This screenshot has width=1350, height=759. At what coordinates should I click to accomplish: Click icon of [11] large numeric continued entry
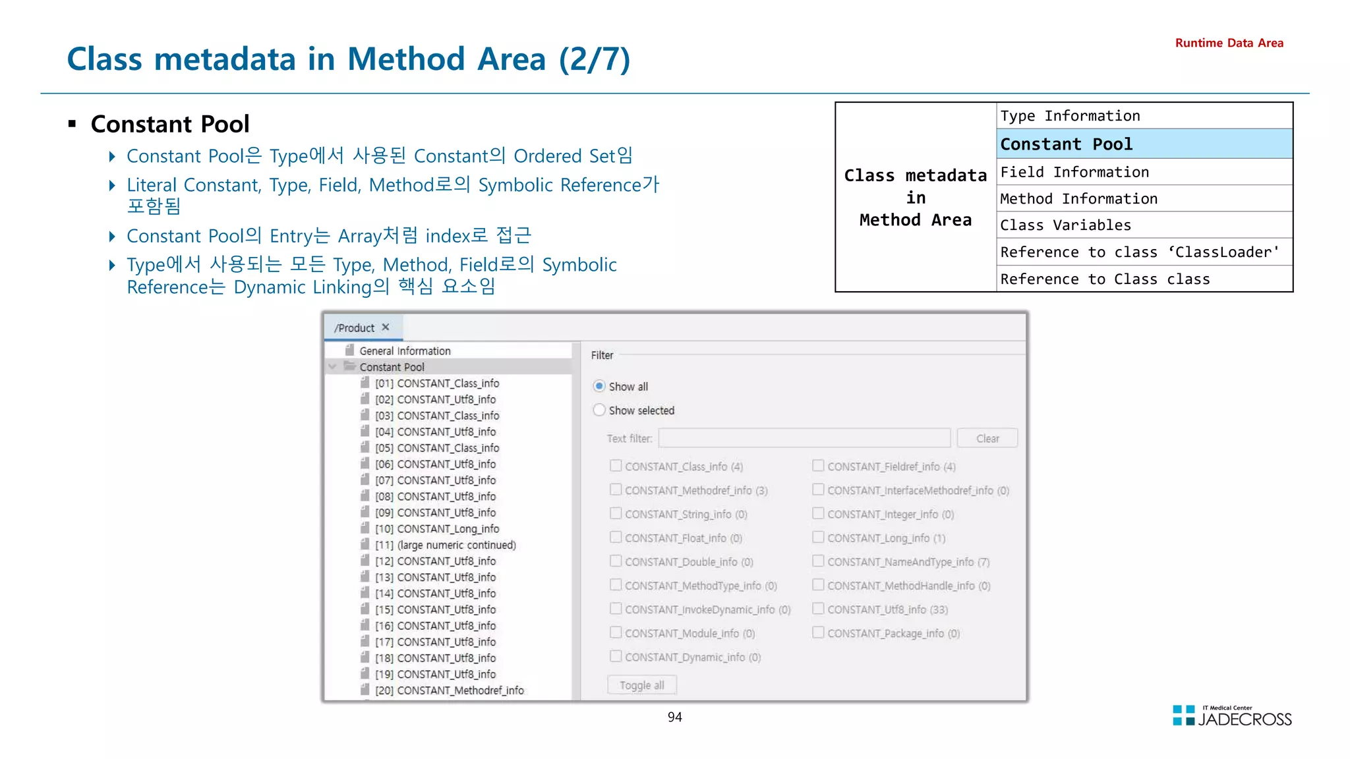(x=365, y=544)
